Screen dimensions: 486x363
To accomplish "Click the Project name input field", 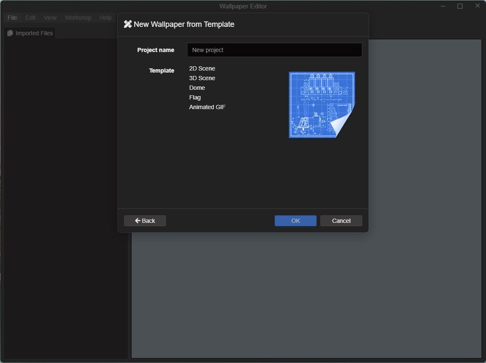I will tap(274, 50).
